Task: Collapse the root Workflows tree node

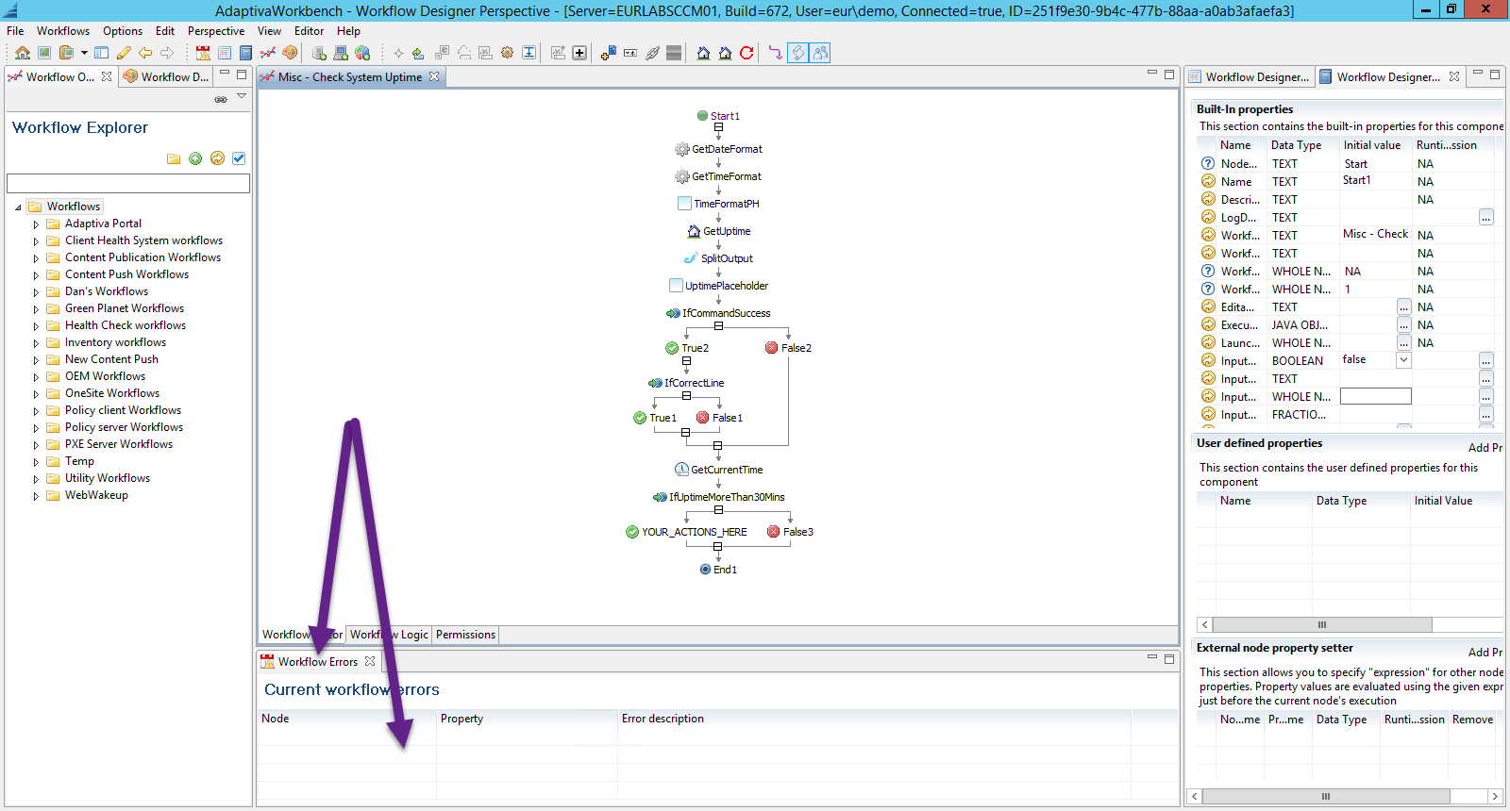Action: pos(18,207)
